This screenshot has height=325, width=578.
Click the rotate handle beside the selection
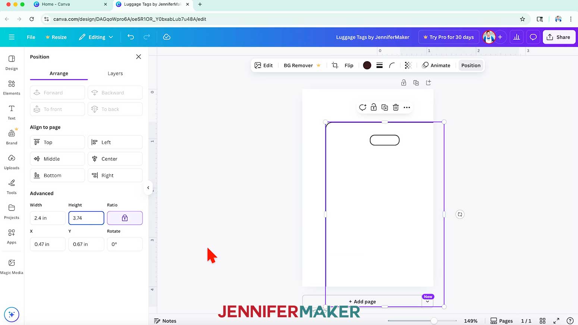point(460,214)
